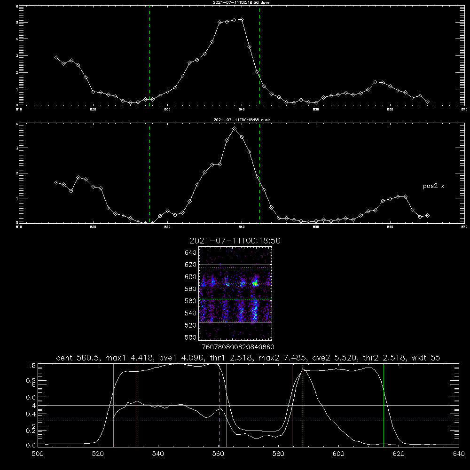The height and width of the screenshot is (470, 470).
Task: Click the 640 label on the bottom plot x-axis
Action: [459, 454]
